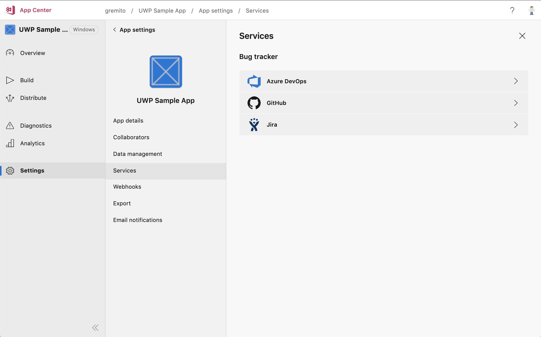Close the Services panel
The height and width of the screenshot is (337, 541).
522,36
